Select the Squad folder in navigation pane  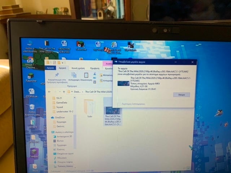pos(58,107)
